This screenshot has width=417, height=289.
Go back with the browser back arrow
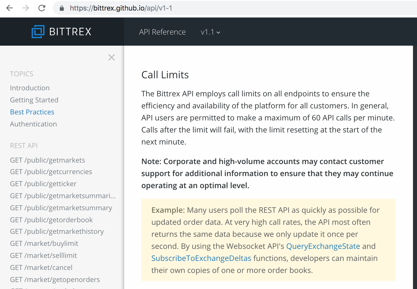click(x=10, y=8)
